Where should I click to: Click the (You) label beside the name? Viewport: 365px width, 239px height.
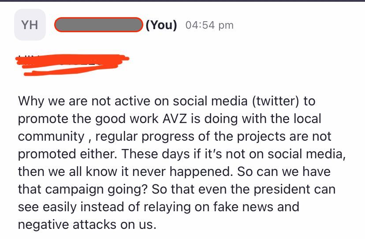click(161, 25)
